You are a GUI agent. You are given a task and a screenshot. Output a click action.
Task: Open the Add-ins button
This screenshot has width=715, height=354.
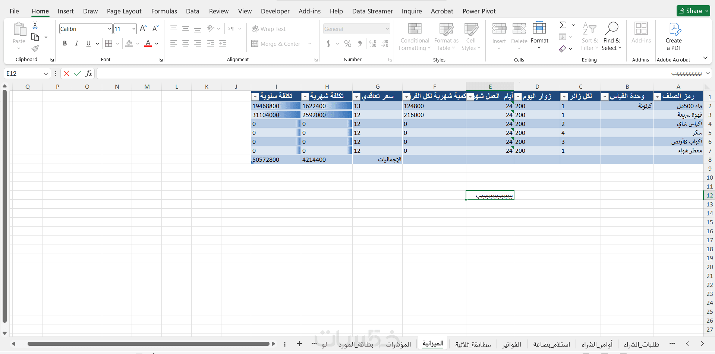pyautogui.click(x=641, y=33)
